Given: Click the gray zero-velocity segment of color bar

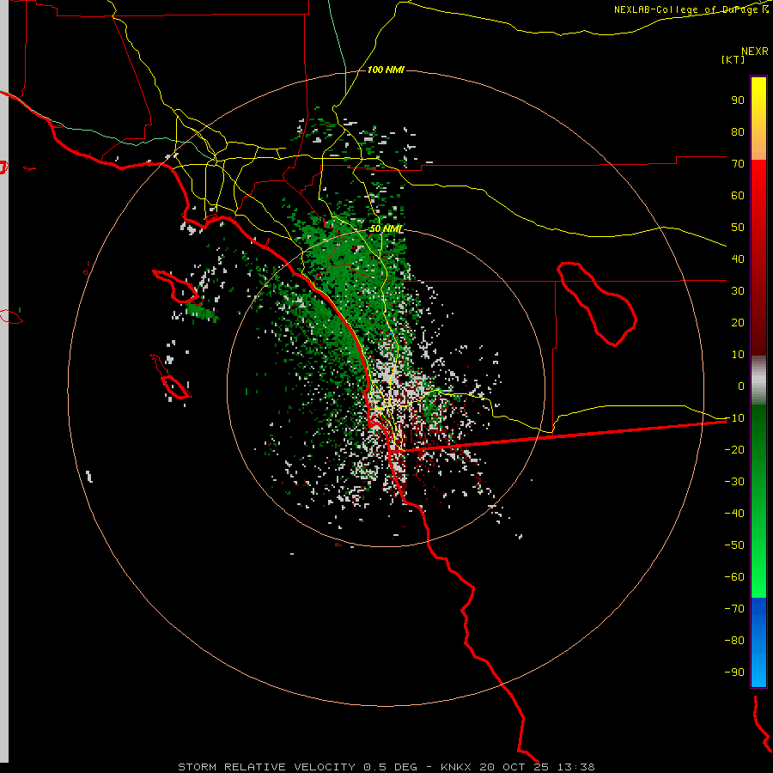Looking at the screenshot, I should (x=758, y=380).
